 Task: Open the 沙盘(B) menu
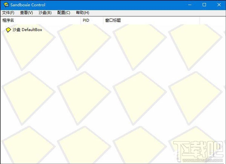point(45,13)
